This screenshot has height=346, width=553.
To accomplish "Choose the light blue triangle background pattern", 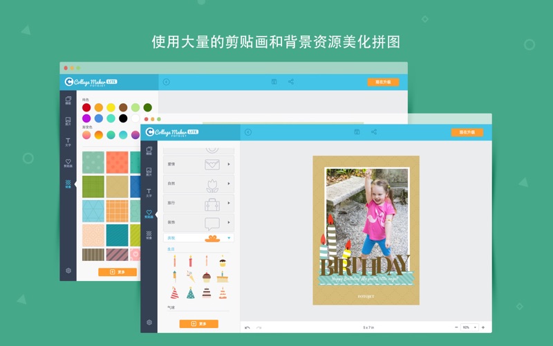I will coord(93,211).
